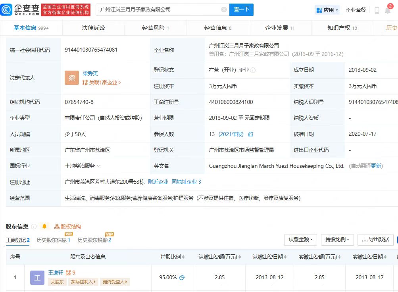The height and width of the screenshot is (292, 398).
Task: Switch to 基本信息 tab
Action: 31,28
